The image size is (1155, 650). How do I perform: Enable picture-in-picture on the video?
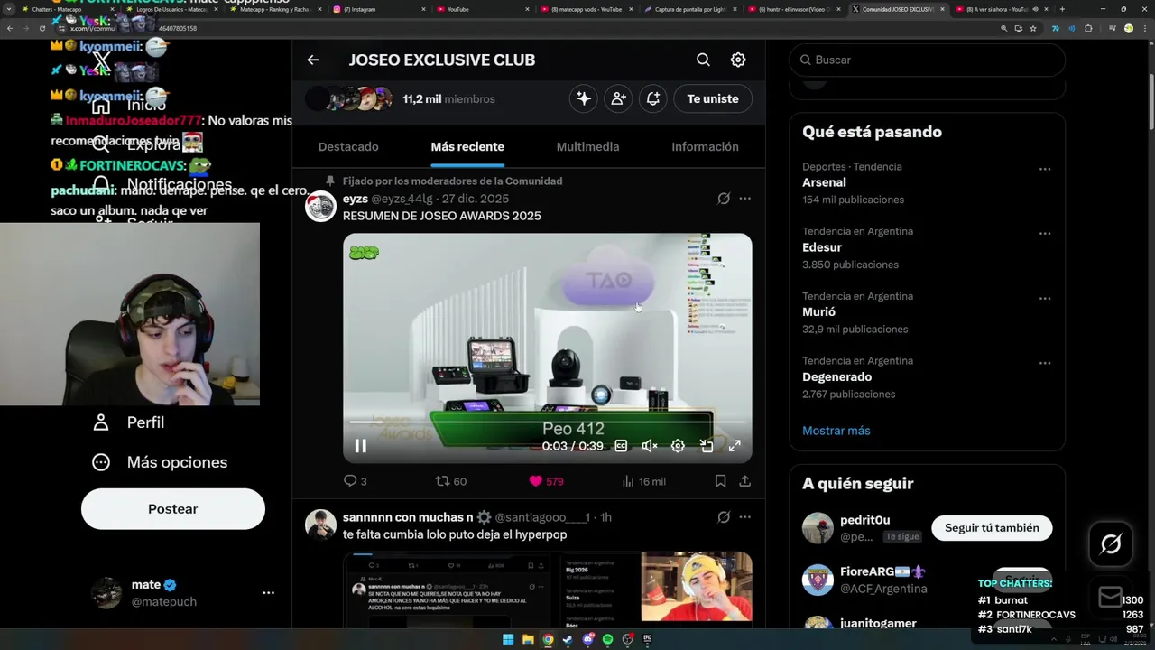707,446
